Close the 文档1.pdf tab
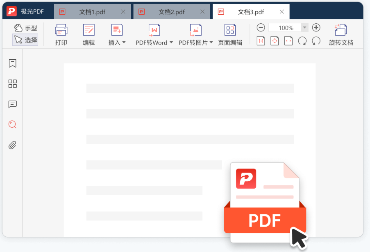Viewport: 370px width, 252px height. (x=123, y=12)
